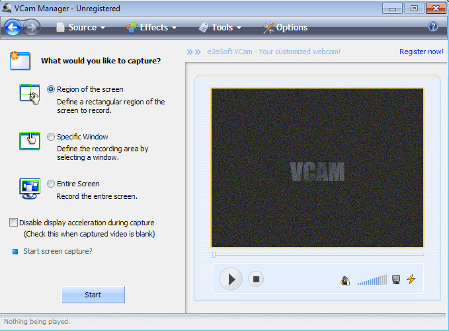Click the Effects colored balls icon
Viewport: 449px width, 331px height.
(132, 28)
